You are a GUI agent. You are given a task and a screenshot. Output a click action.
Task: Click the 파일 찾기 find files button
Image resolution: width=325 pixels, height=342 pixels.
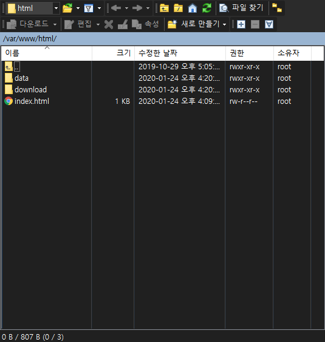(242, 8)
